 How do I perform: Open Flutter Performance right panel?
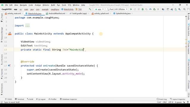pos(189,67)
